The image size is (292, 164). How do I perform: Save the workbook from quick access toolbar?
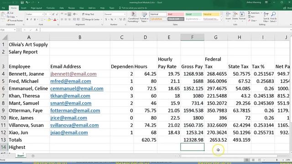tap(22, 2)
